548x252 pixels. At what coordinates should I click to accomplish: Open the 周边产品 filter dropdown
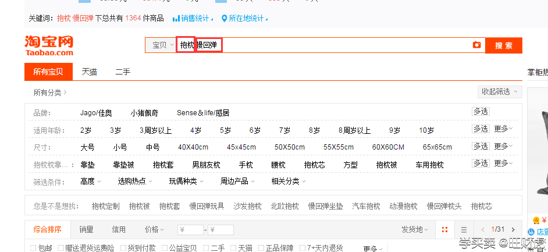click(x=237, y=182)
